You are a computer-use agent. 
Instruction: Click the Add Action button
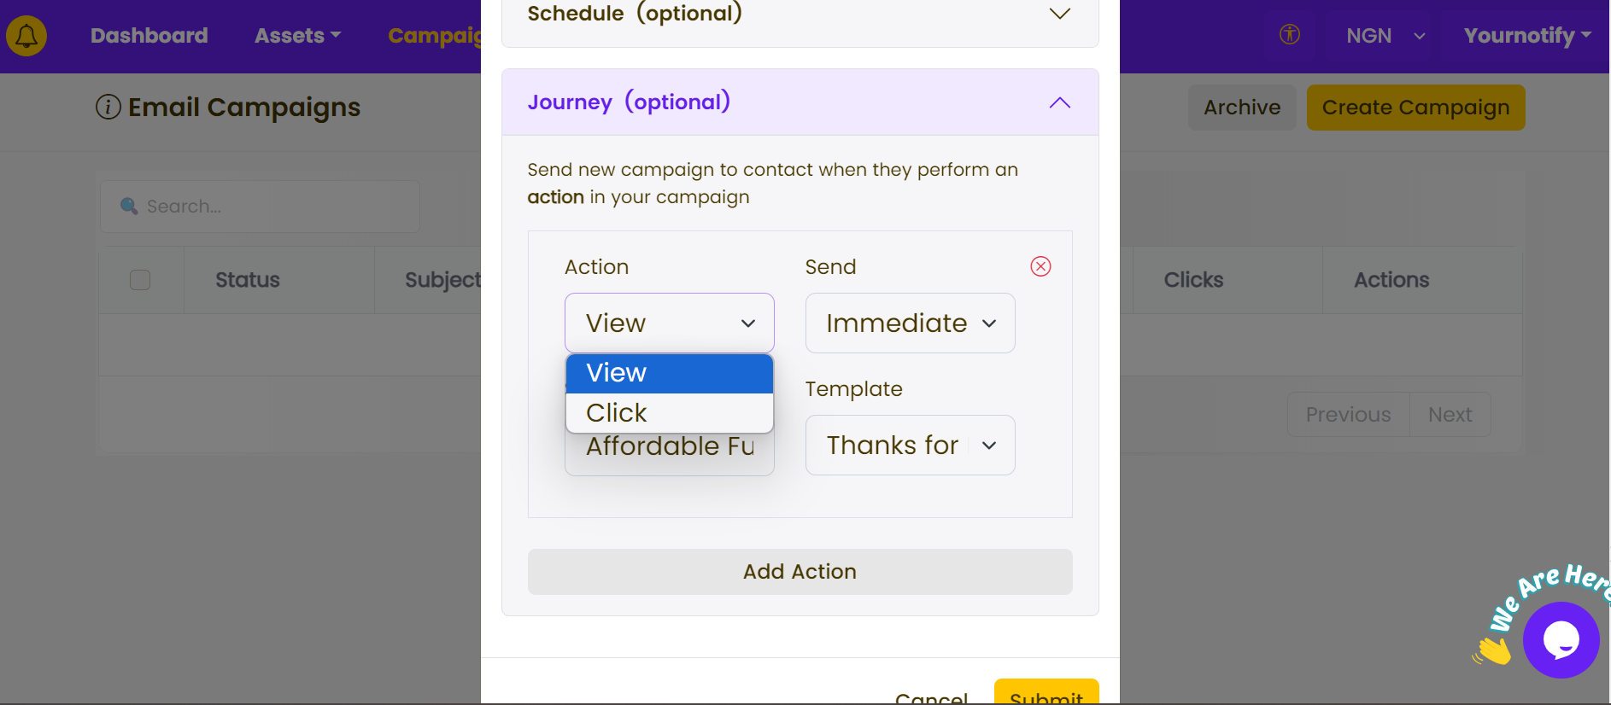[800, 572]
